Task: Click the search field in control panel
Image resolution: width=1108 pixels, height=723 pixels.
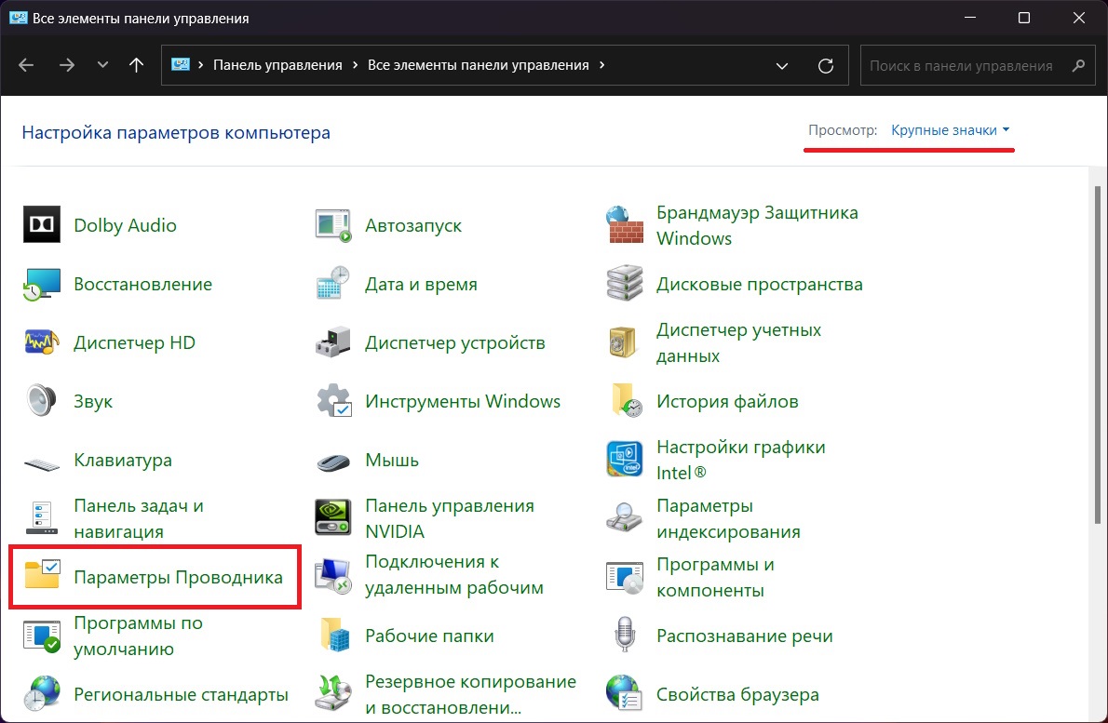Action: 978,66
